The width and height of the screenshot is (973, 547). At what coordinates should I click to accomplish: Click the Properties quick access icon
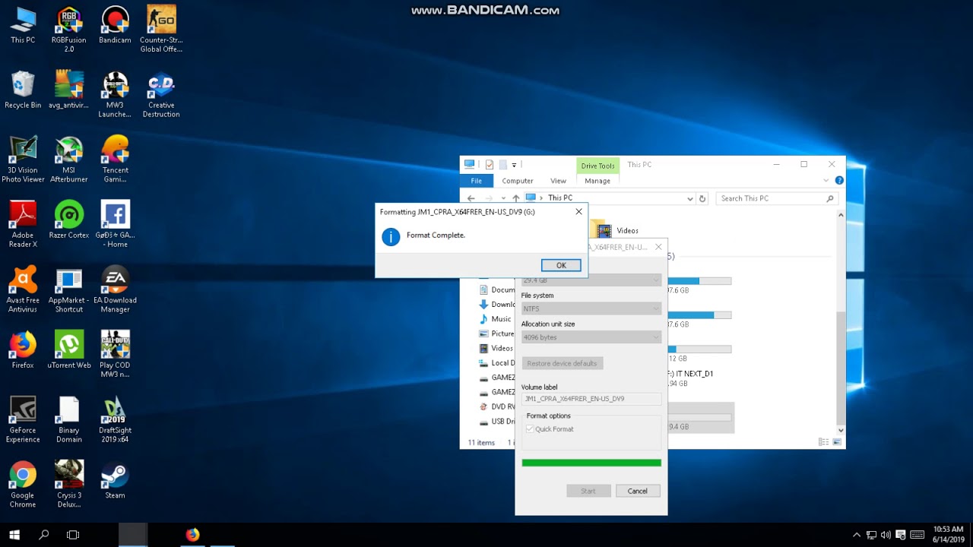click(x=490, y=165)
